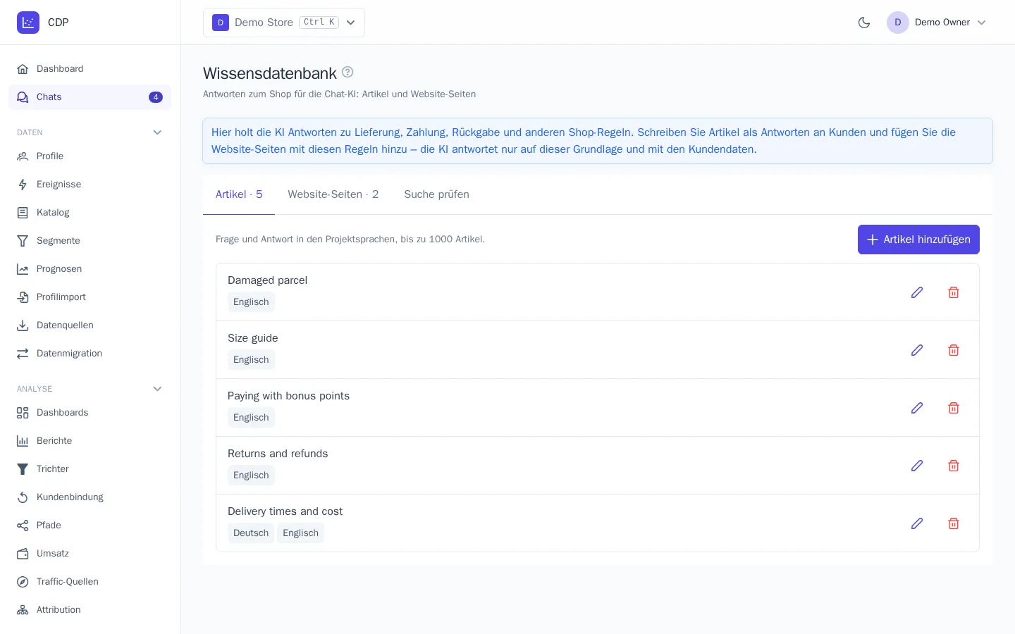Open Datenmigration in the sidebar
This screenshot has width=1015, height=634.
tap(90, 354)
